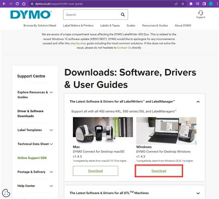219x199 pixels.
Task: Click the browser forward arrow
Action: point(11,4)
